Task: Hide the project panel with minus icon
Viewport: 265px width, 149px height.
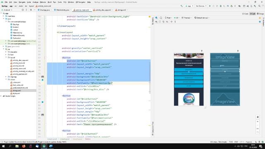Action: pyautogui.click(x=34, y=10)
